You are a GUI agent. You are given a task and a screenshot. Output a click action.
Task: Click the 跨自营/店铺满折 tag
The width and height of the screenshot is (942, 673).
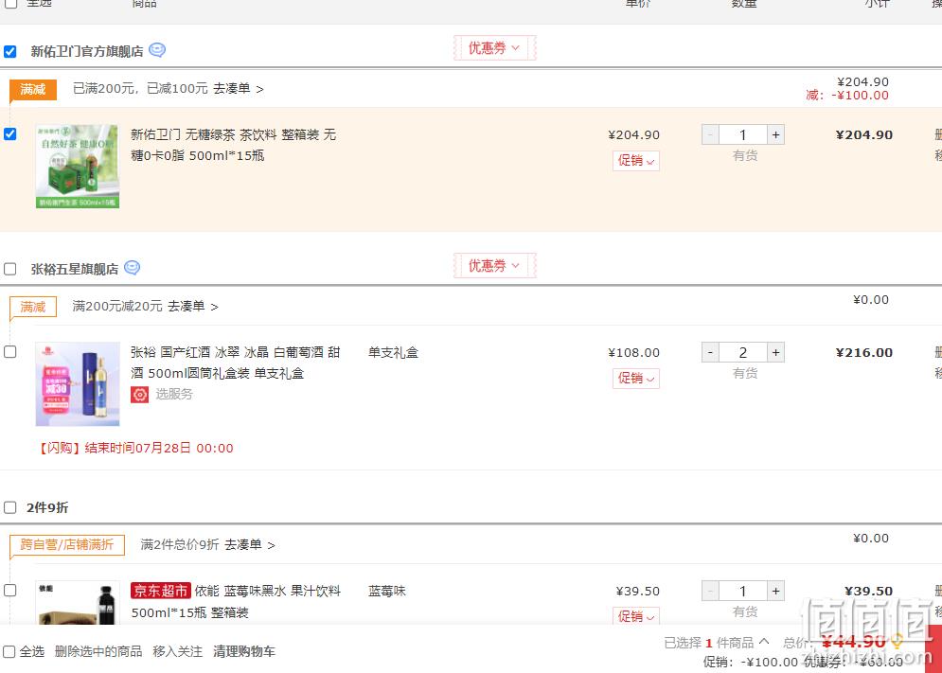(x=66, y=545)
